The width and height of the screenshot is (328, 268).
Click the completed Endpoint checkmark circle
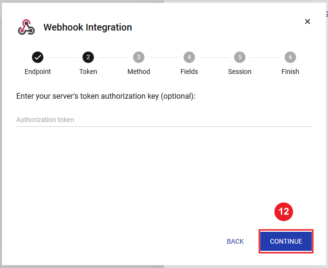click(x=38, y=57)
